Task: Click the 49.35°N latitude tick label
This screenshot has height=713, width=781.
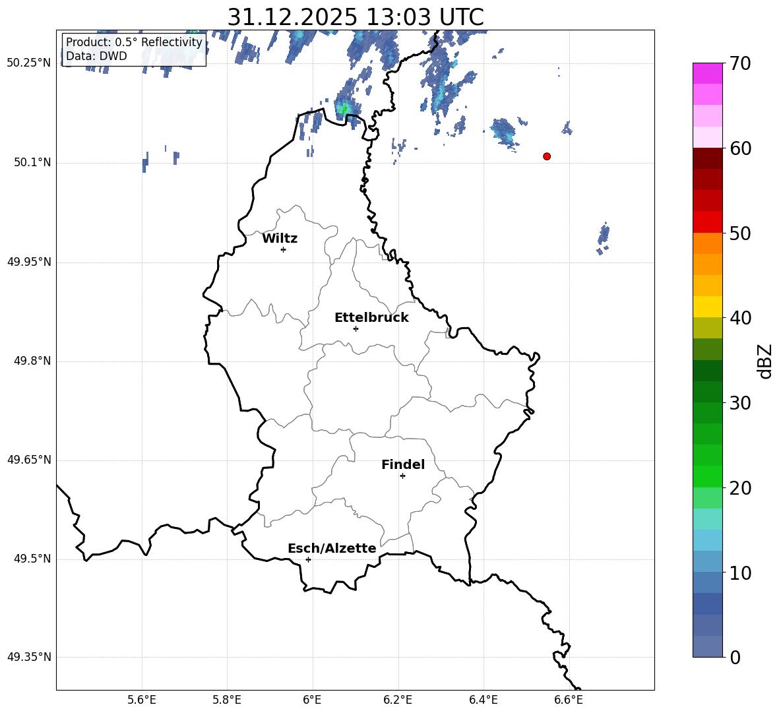Action: tap(29, 657)
